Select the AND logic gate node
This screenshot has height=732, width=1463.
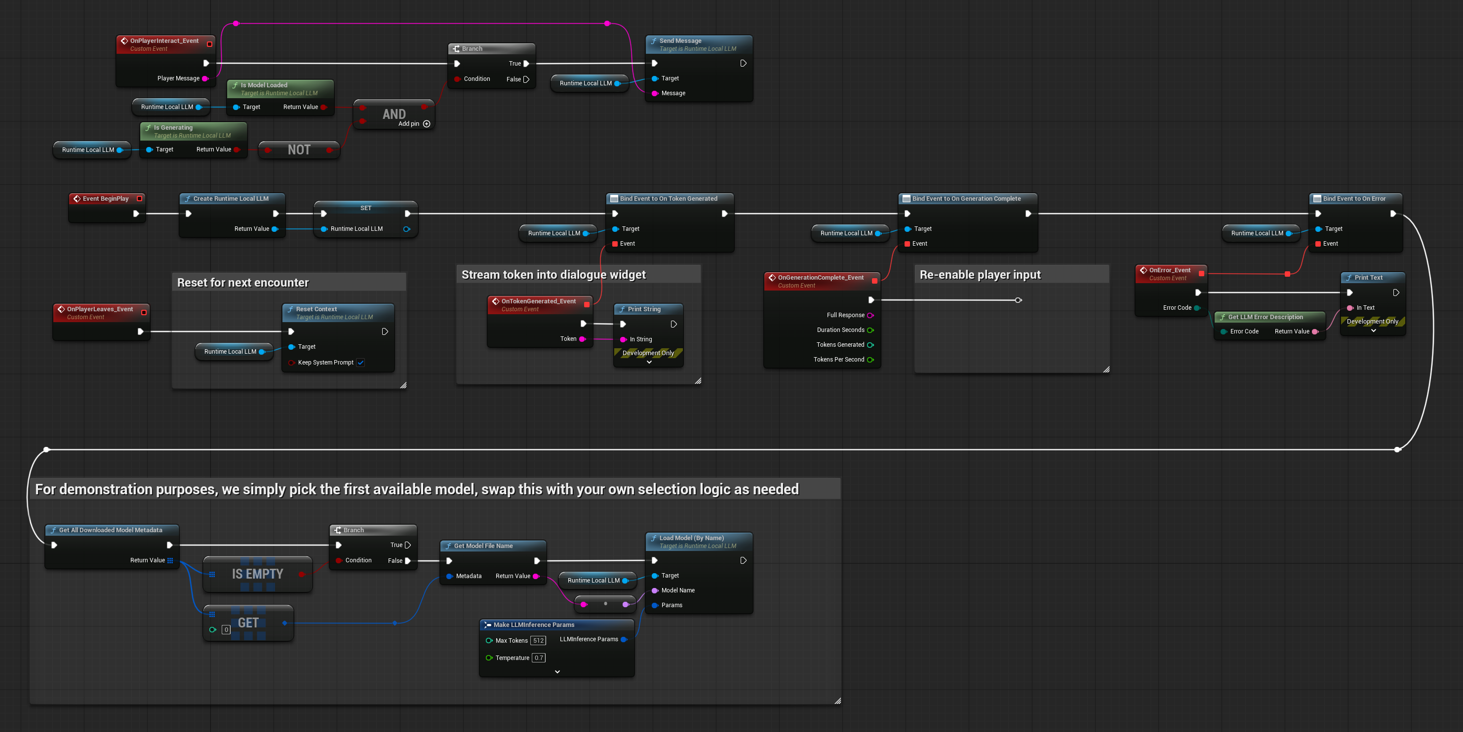tap(393, 114)
